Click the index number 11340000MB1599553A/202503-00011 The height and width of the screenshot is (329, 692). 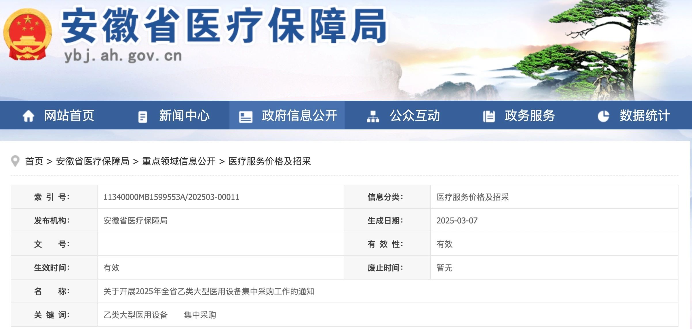171,197
